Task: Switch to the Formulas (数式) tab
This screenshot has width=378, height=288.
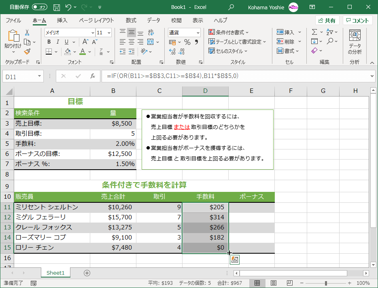Action: (131, 21)
